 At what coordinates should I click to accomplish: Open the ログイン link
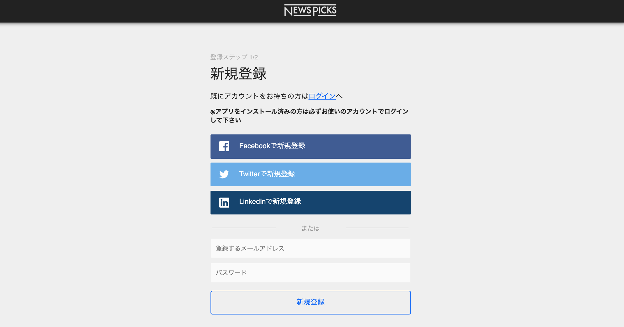point(322,96)
